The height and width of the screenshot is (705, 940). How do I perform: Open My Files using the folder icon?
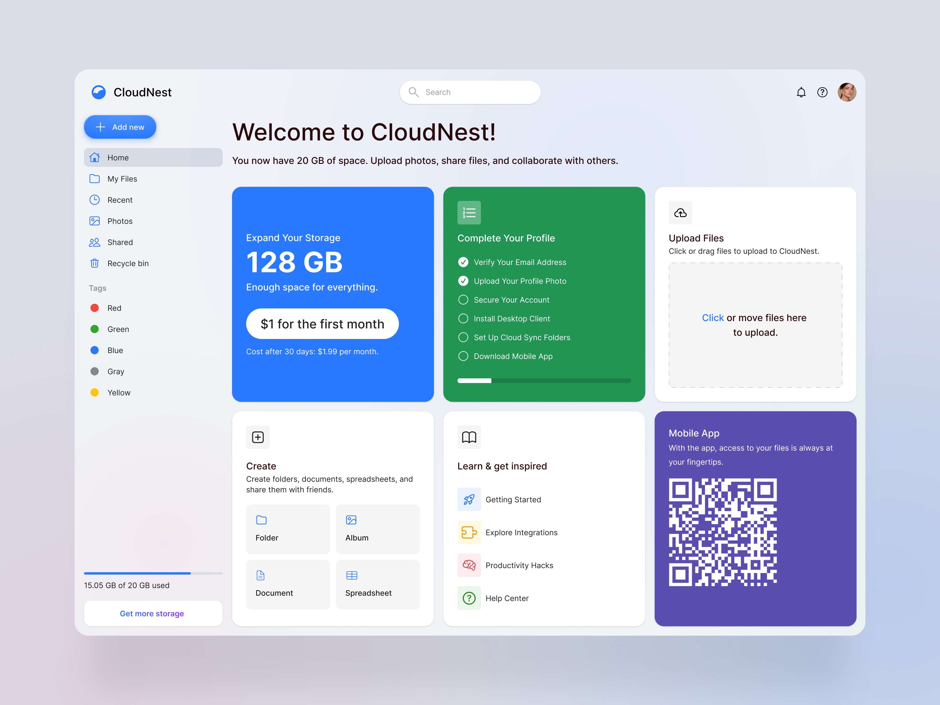pyautogui.click(x=94, y=179)
